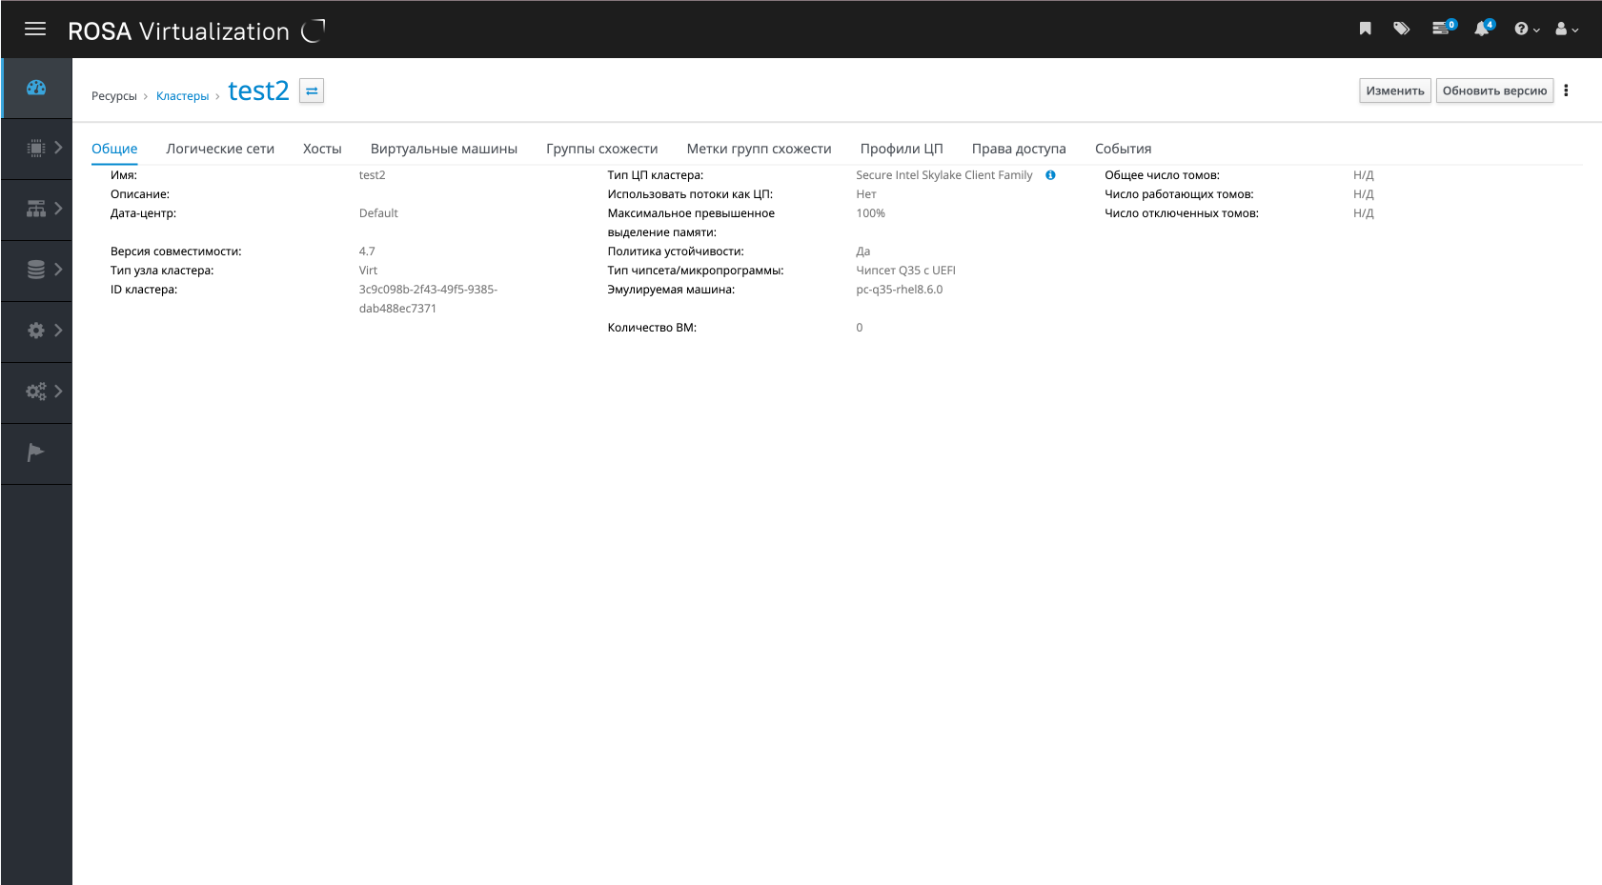The image size is (1602, 885).
Task: Click the switch cluster arrows icon beside test2
Action: pyautogui.click(x=312, y=91)
